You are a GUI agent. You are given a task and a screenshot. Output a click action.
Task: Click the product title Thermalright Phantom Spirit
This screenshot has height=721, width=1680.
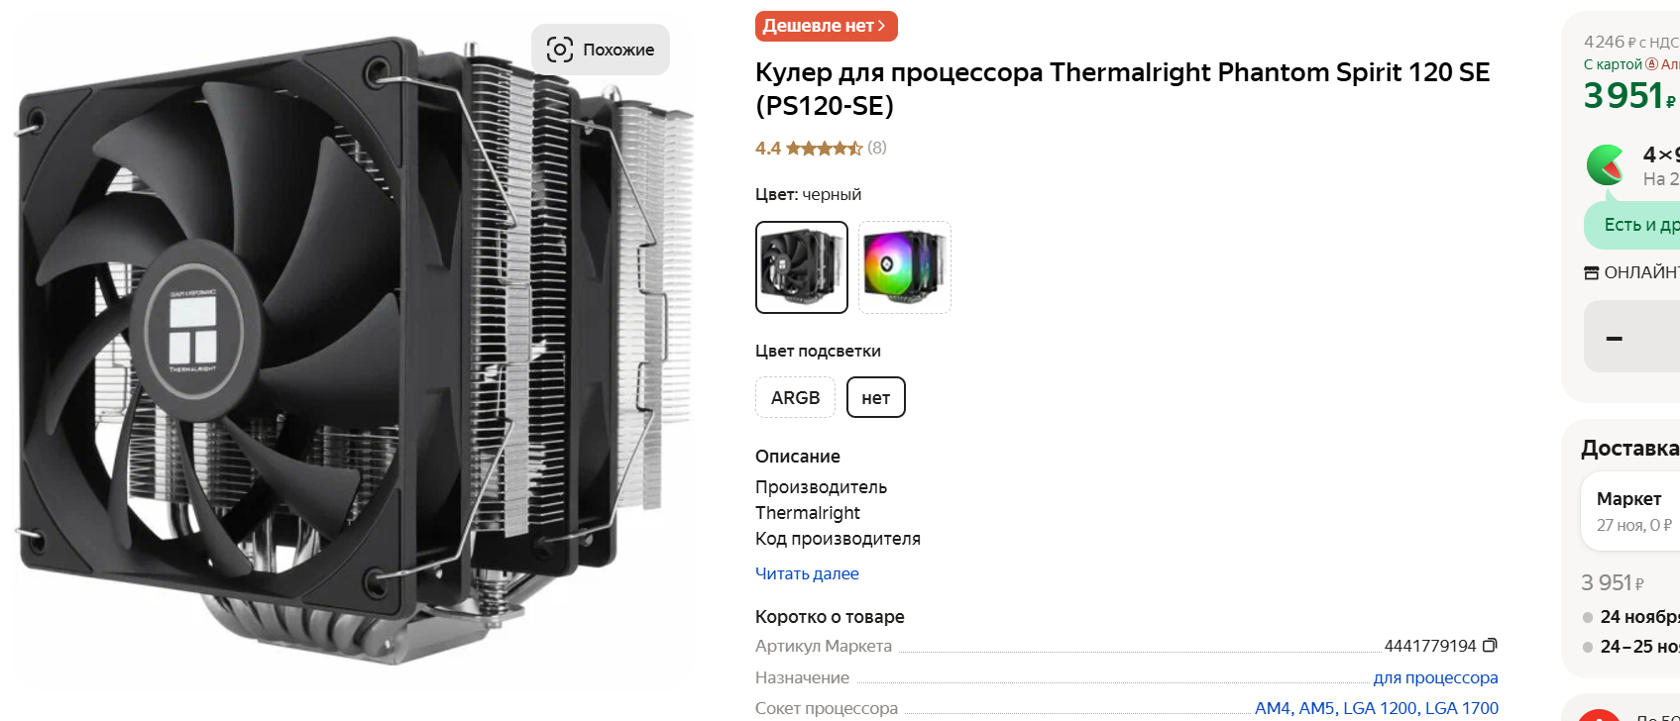pyautogui.click(x=1122, y=88)
